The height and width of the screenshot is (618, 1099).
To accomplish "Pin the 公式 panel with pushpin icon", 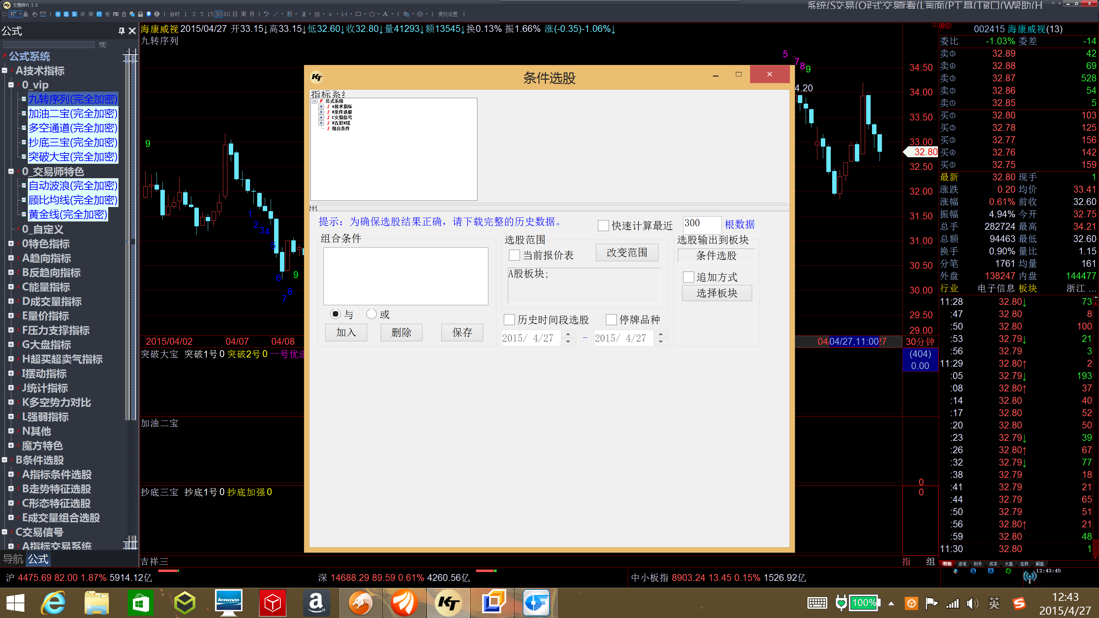I will [121, 31].
